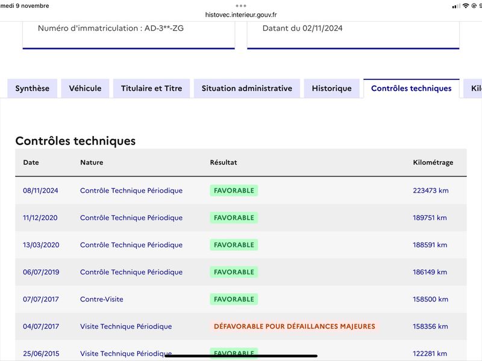The width and height of the screenshot is (482, 361).
Task: Click the 189751 km mileage value
Action: pos(430,218)
